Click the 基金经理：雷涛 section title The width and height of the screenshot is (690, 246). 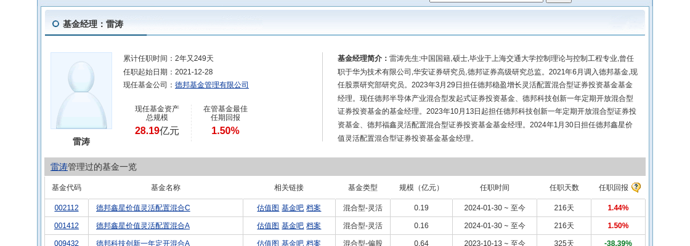click(93, 24)
